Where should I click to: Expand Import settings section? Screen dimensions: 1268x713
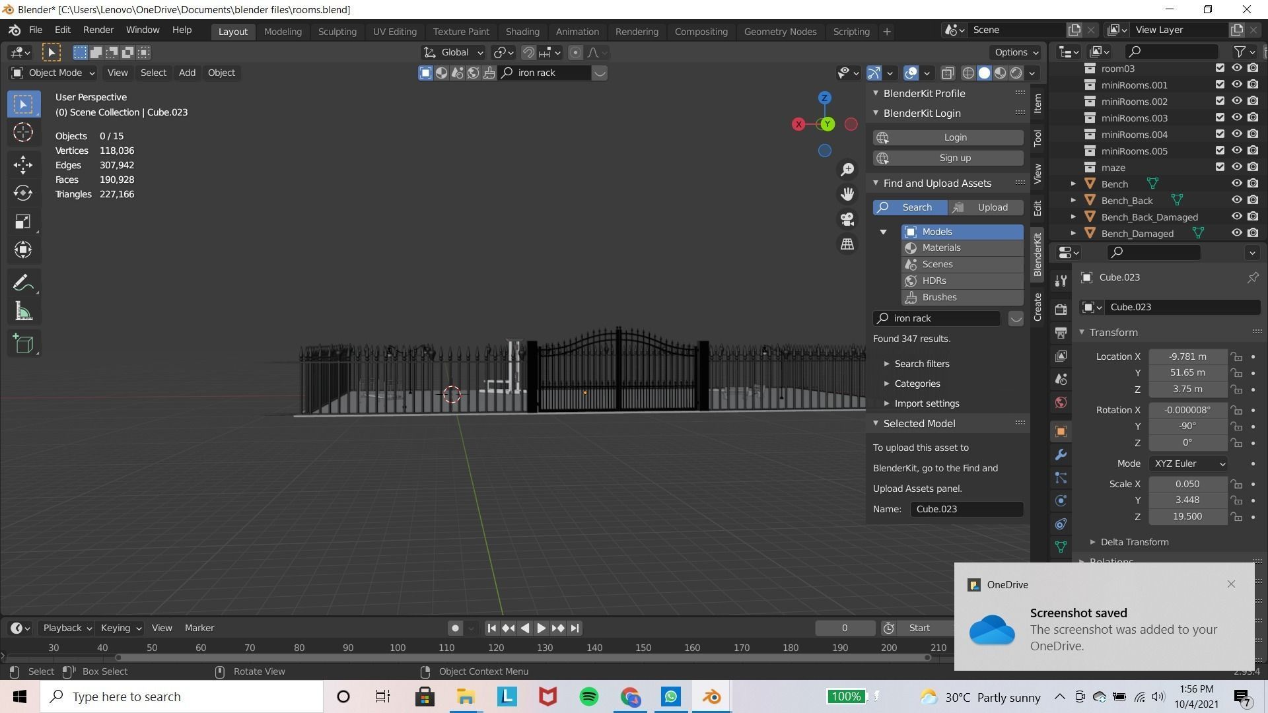tap(927, 403)
